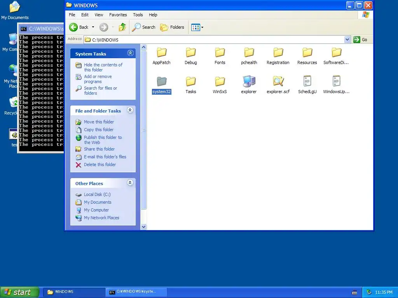This screenshot has height=298, width=398.
Task: Click Share this folder link
Action: tap(99, 149)
